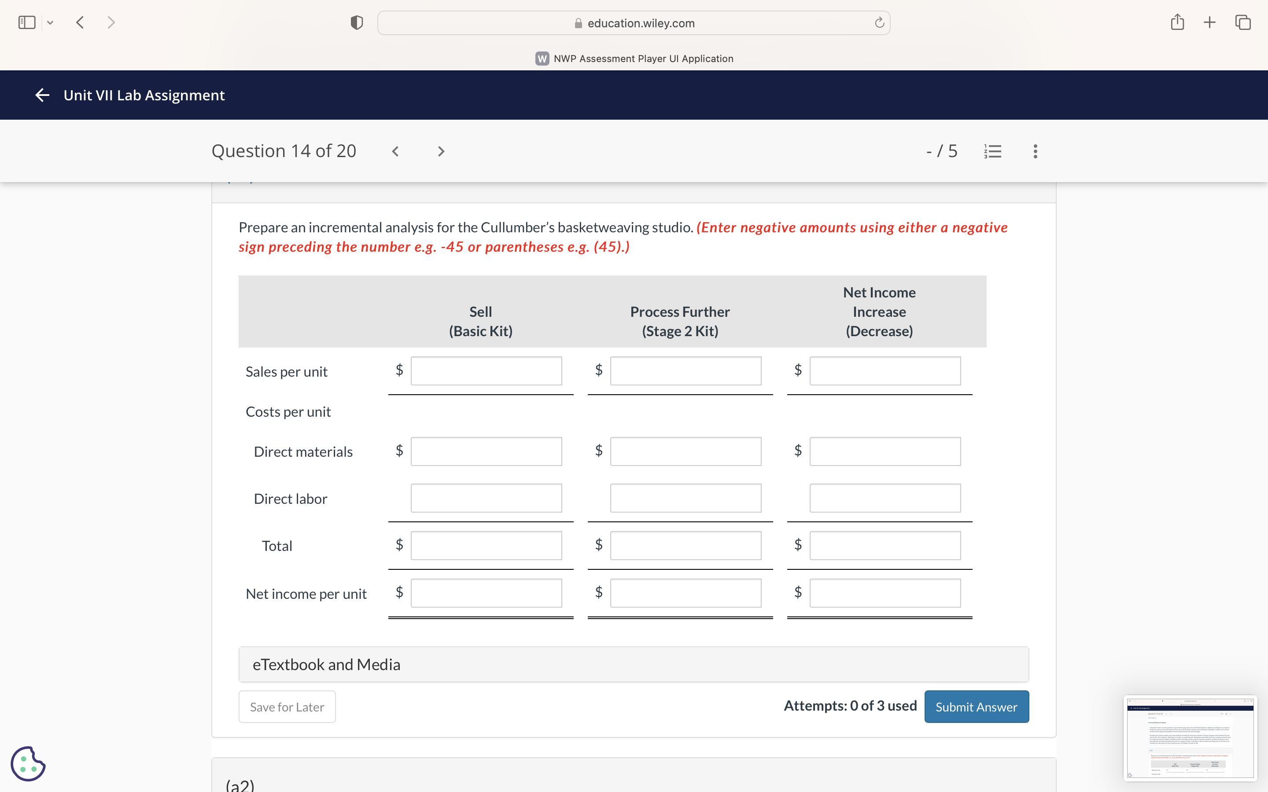Go back to Unit VII Lab Assignment
The width and height of the screenshot is (1268, 792).
coord(42,95)
